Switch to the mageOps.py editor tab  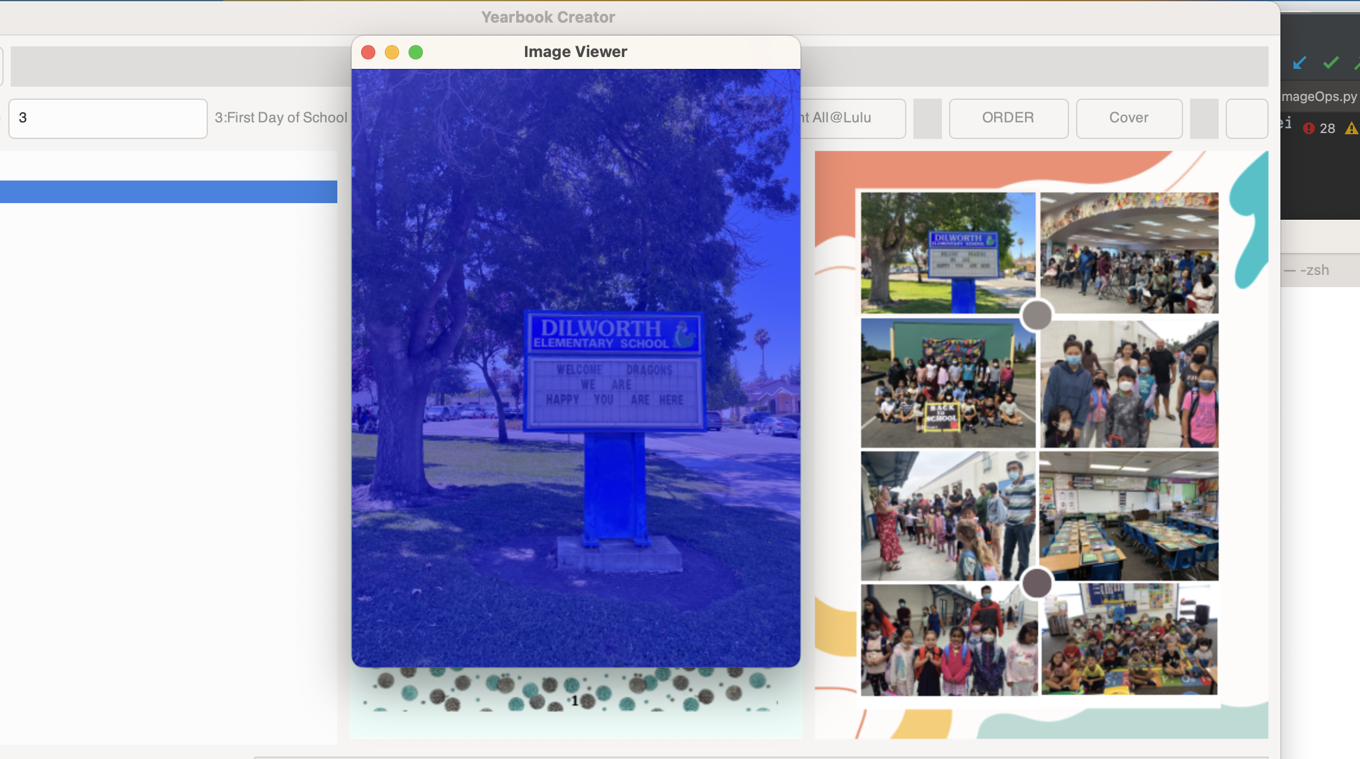point(1320,96)
